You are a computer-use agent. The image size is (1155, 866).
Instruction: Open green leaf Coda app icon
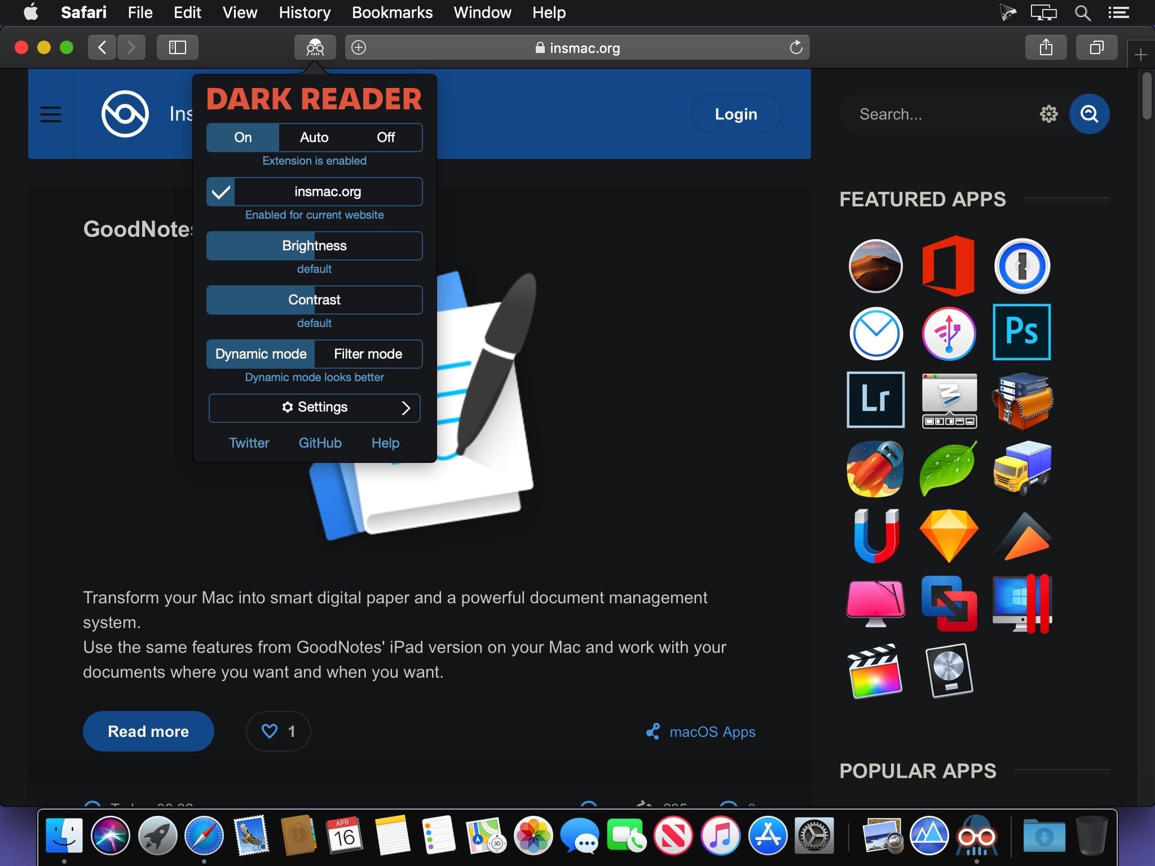click(949, 469)
